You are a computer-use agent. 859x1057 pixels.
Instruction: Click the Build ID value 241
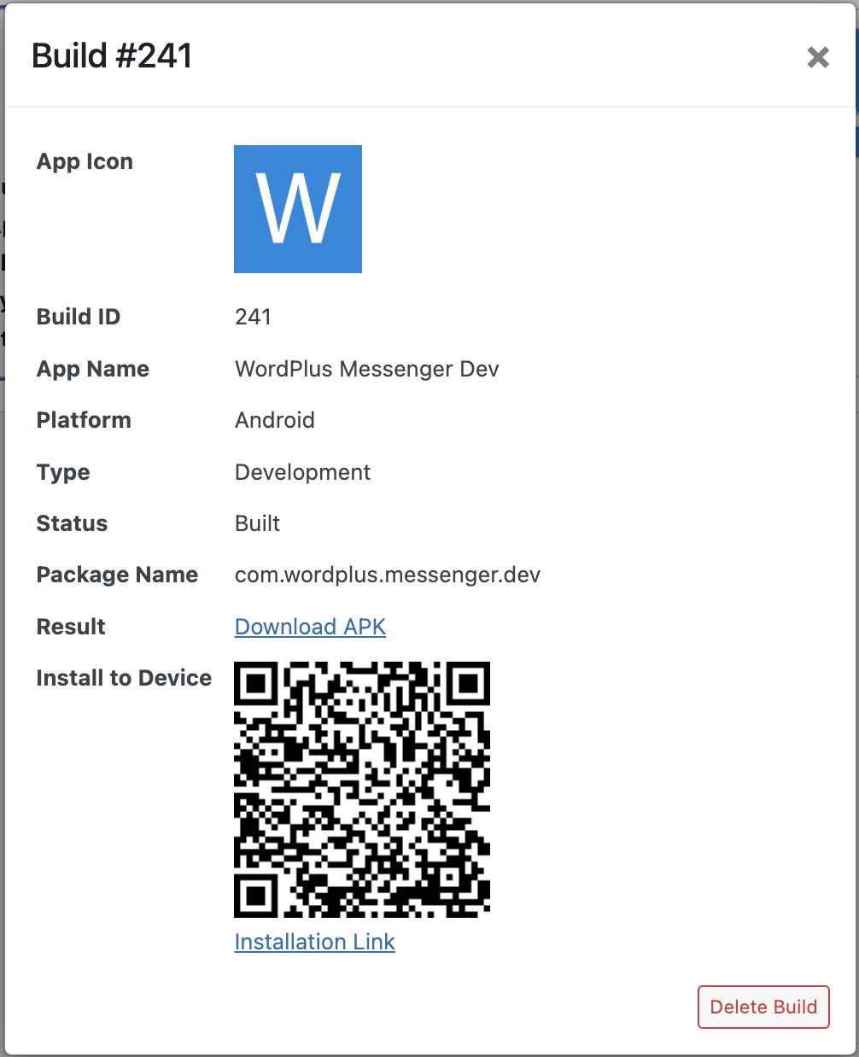(x=253, y=317)
